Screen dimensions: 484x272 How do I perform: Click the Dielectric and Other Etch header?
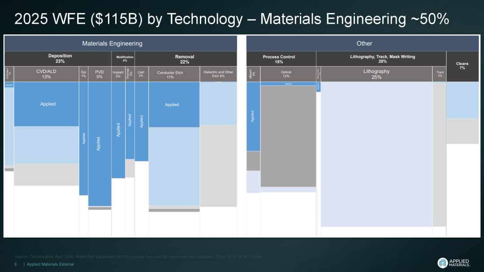[218, 74]
